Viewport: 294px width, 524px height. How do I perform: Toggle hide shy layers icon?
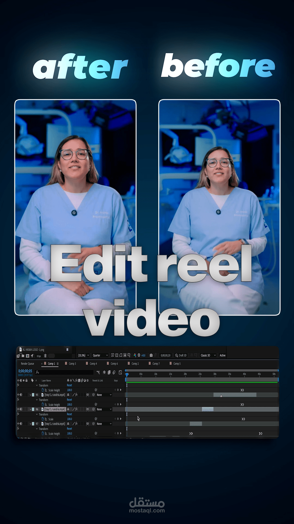tap(104, 372)
